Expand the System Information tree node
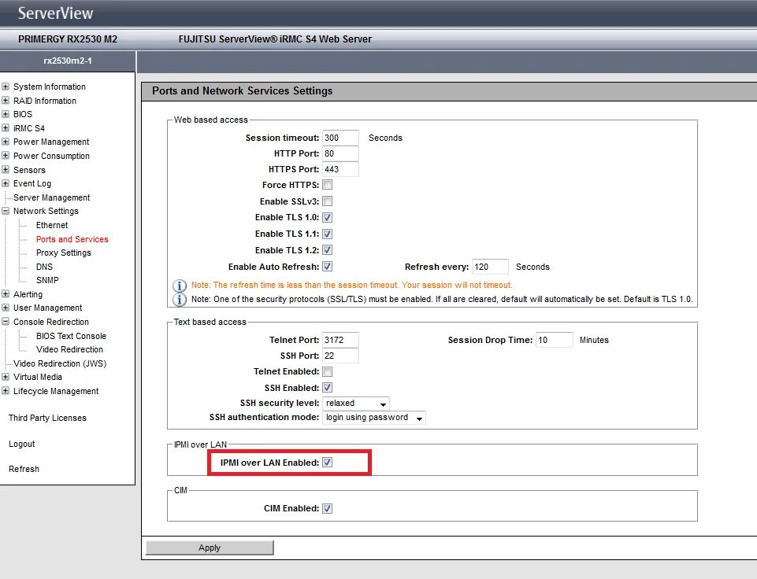Image resolution: width=757 pixels, height=579 pixels. tap(6, 87)
